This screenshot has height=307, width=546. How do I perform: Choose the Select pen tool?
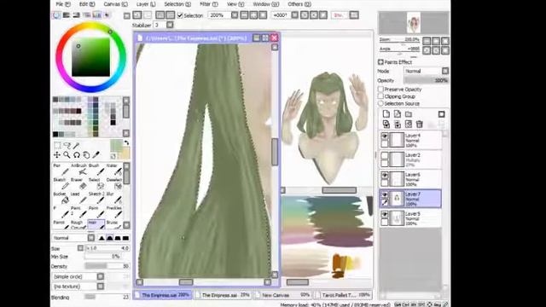coord(96,183)
